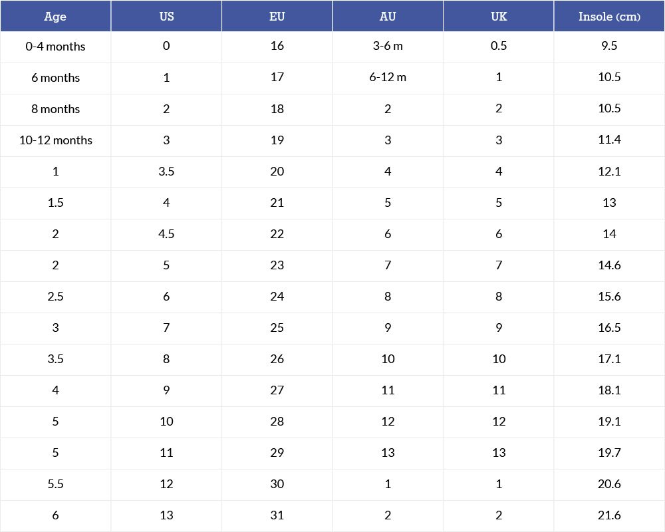The width and height of the screenshot is (665, 532).
Task: Click the Insole (cm) column header
Action: 609,16
